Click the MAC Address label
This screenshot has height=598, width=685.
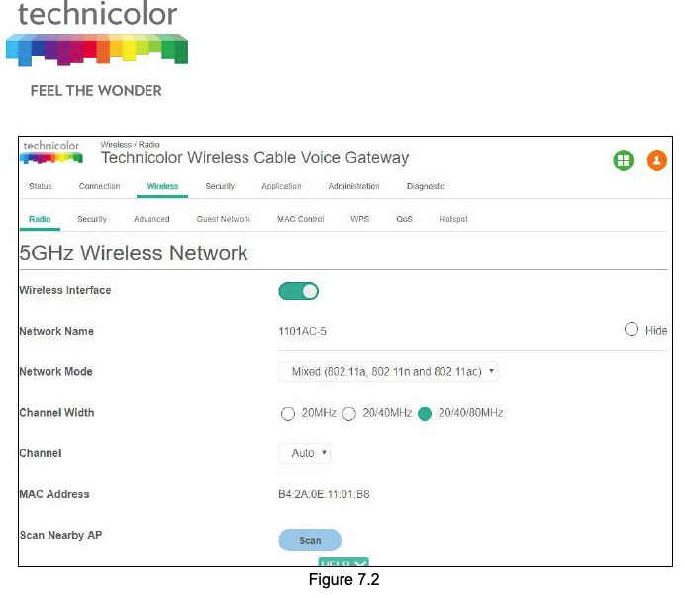54,494
